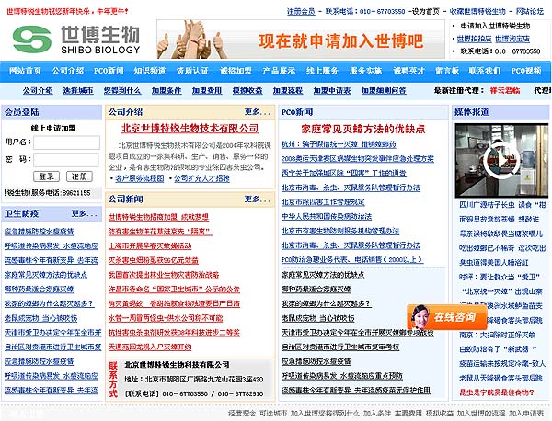
Task: Open PCO news 北京市除四害工作管理规定
Action: pos(323,202)
